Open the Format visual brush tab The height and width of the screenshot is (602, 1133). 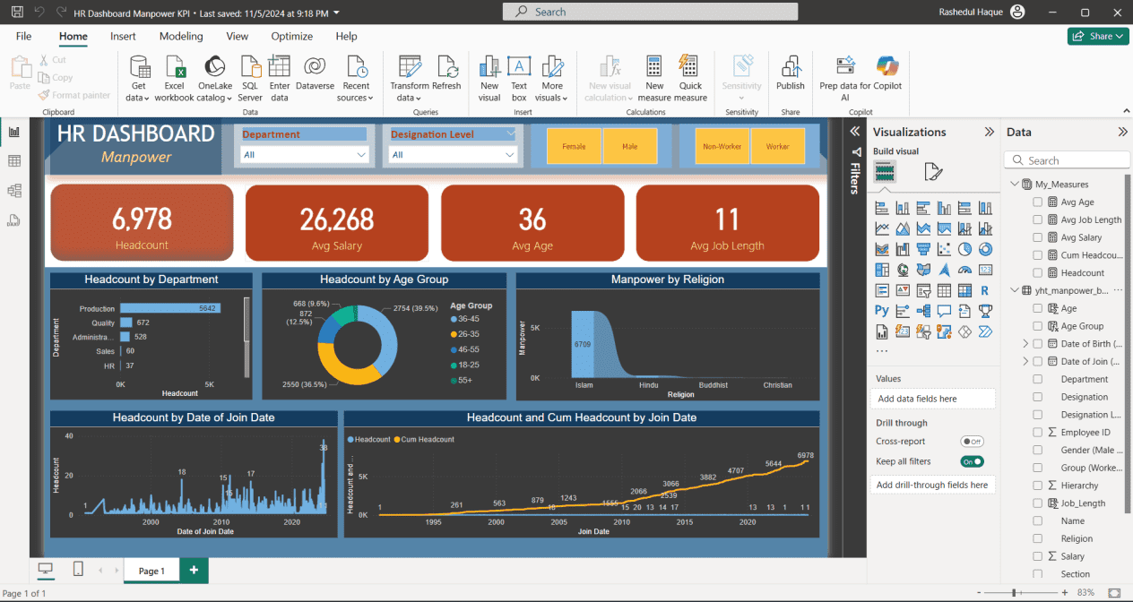[x=933, y=172]
